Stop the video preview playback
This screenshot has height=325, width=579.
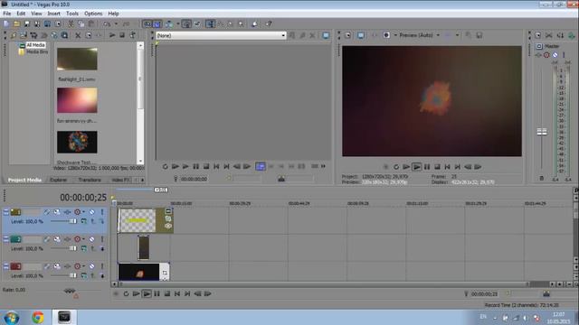[437, 167]
